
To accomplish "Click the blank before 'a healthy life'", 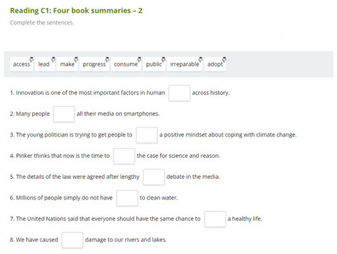I will point(215,219).
